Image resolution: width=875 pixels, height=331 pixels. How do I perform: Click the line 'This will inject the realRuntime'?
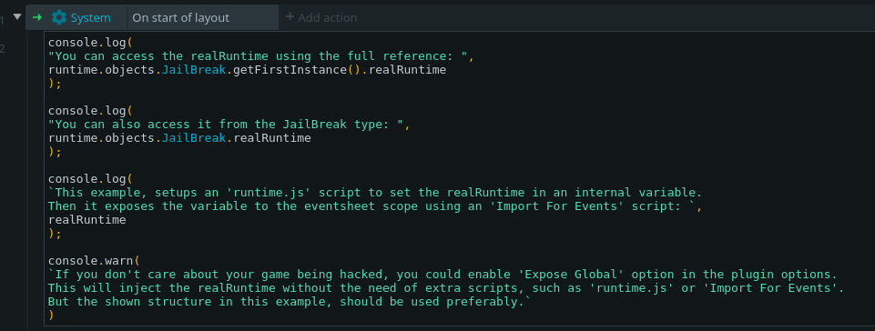446,287
